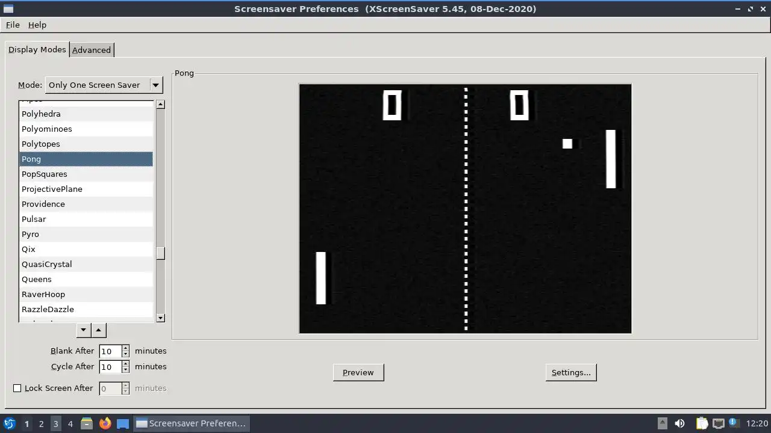
Task: Open the Help menu
Action: (37, 25)
